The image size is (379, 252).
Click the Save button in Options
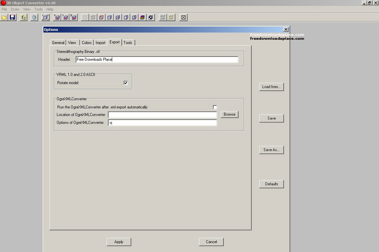pos(271,118)
